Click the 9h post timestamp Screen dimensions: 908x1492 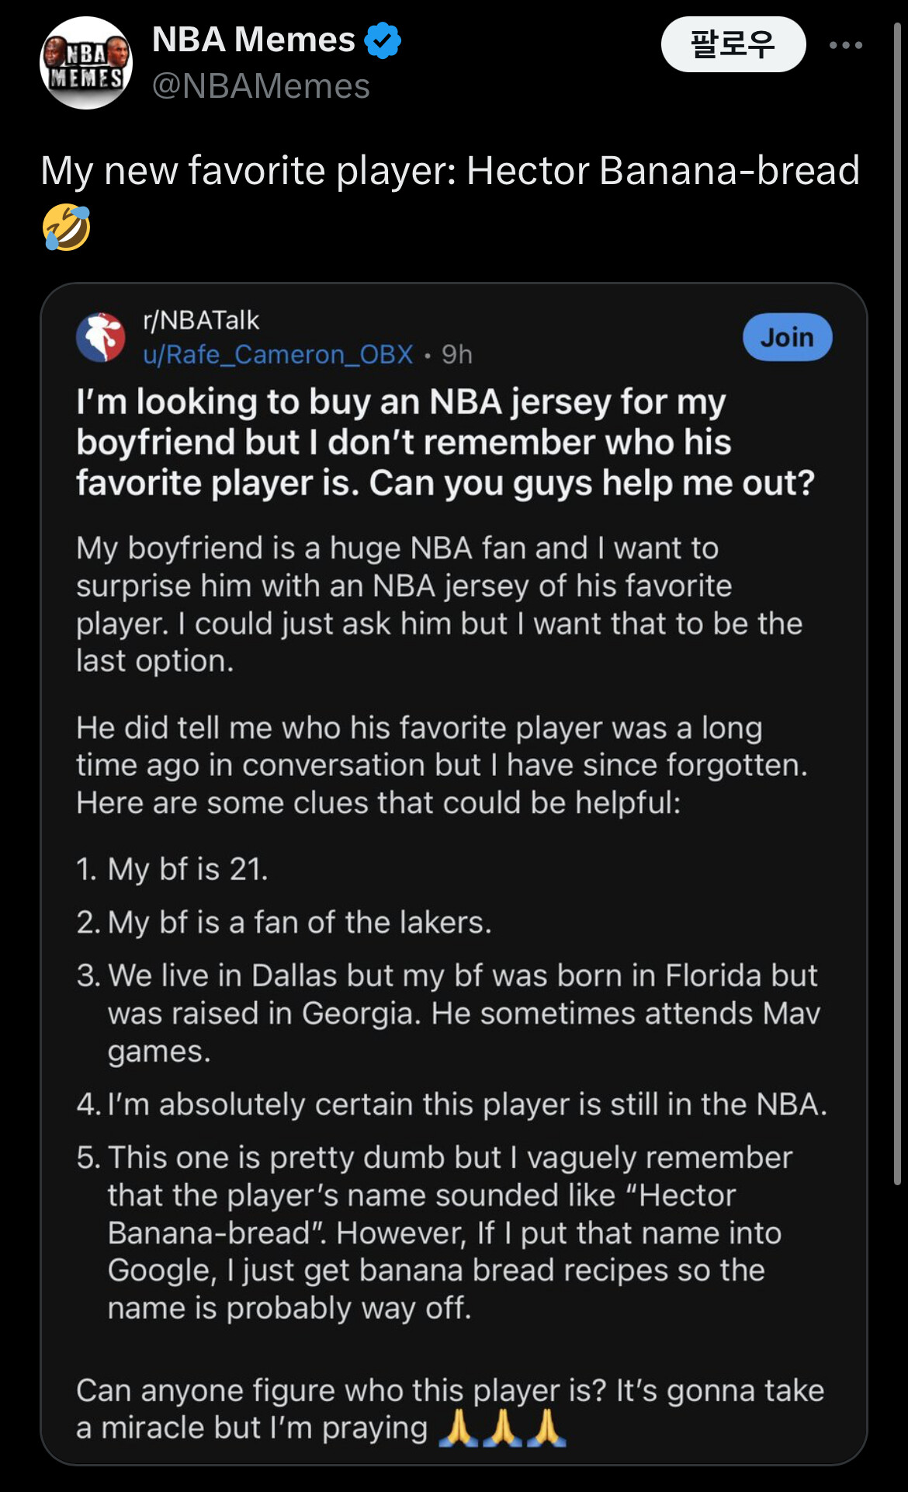457,355
